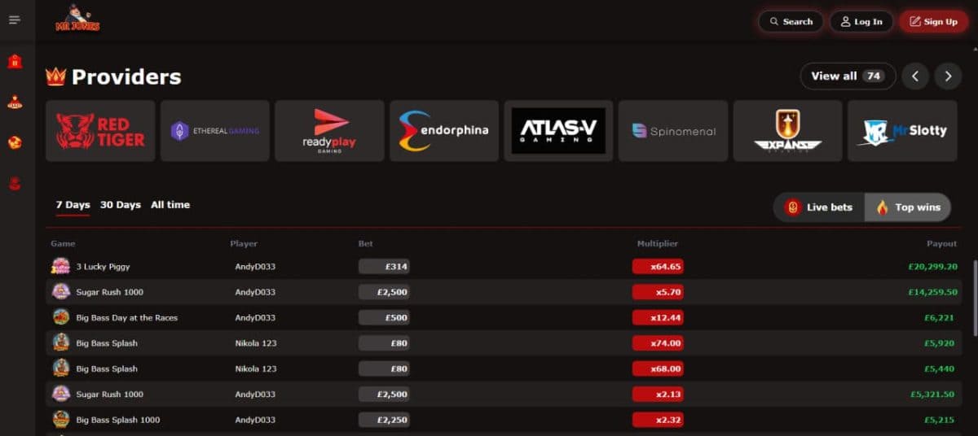Click the x2.32 multiplier badge

coord(658,420)
